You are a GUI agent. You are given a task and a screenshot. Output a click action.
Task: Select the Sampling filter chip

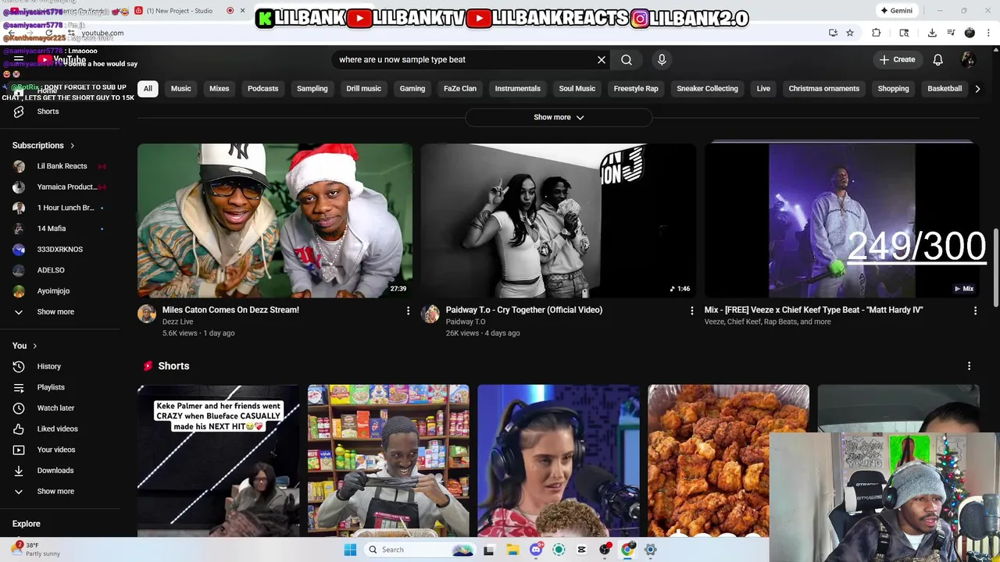pyautogui.click(x=312, y=88)
